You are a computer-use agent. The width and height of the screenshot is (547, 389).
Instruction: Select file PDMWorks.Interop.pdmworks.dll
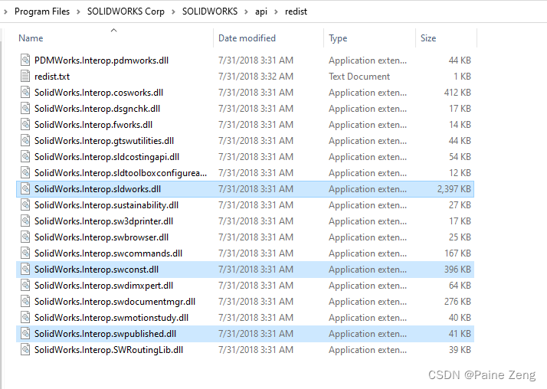point(101,60)
